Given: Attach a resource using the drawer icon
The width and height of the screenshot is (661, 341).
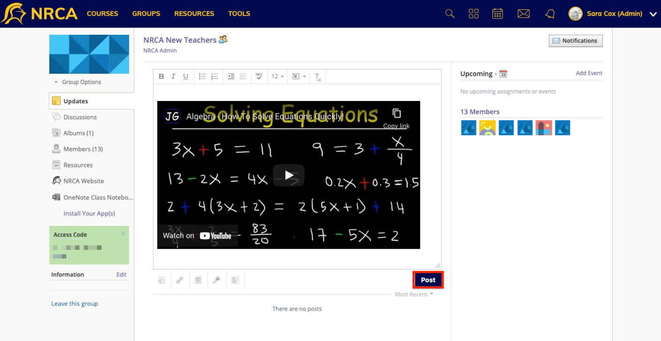Looking at the screenshot, I should [x=198, y=280].
